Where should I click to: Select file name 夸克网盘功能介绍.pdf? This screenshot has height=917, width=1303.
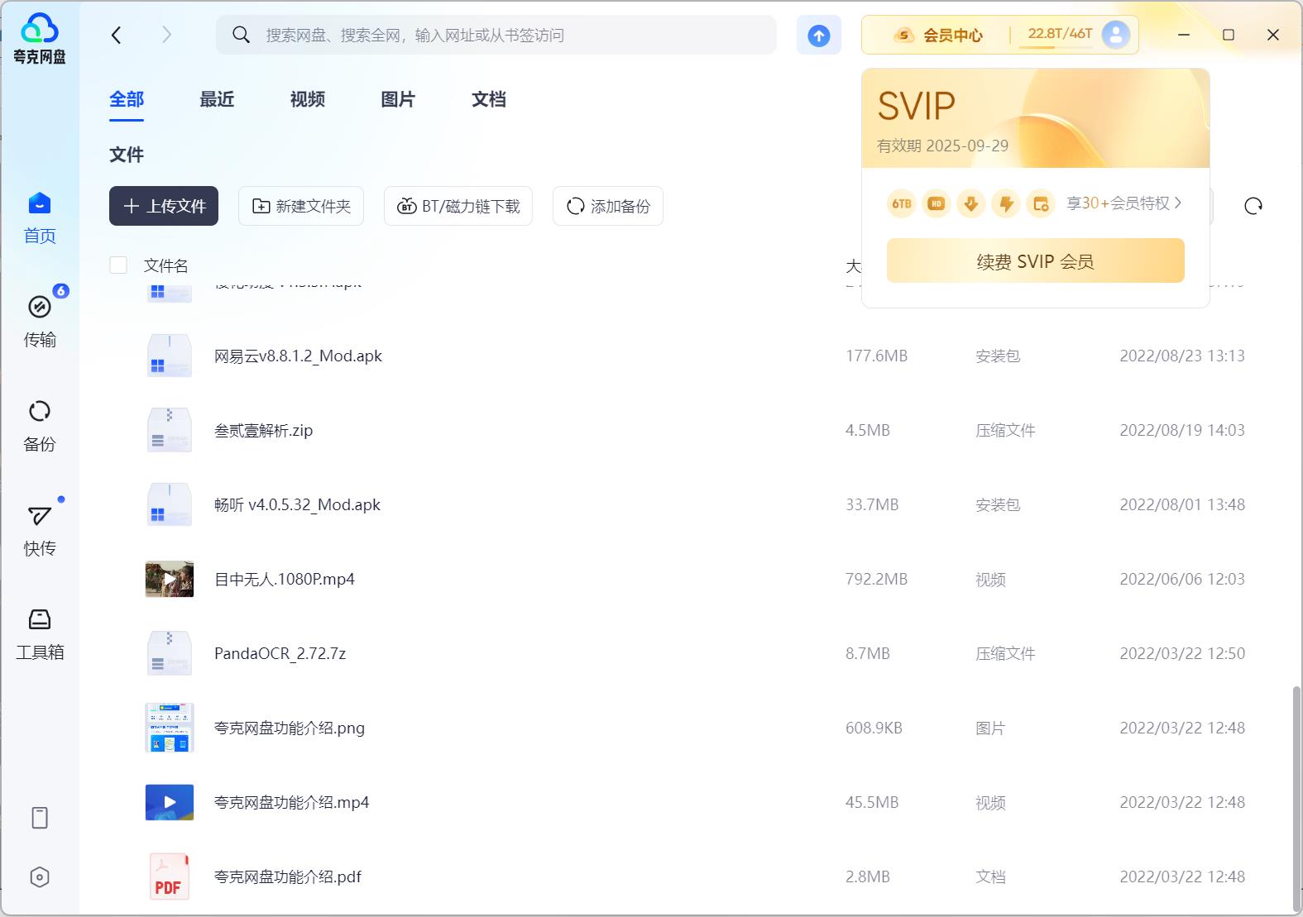(x=287, y=876)
